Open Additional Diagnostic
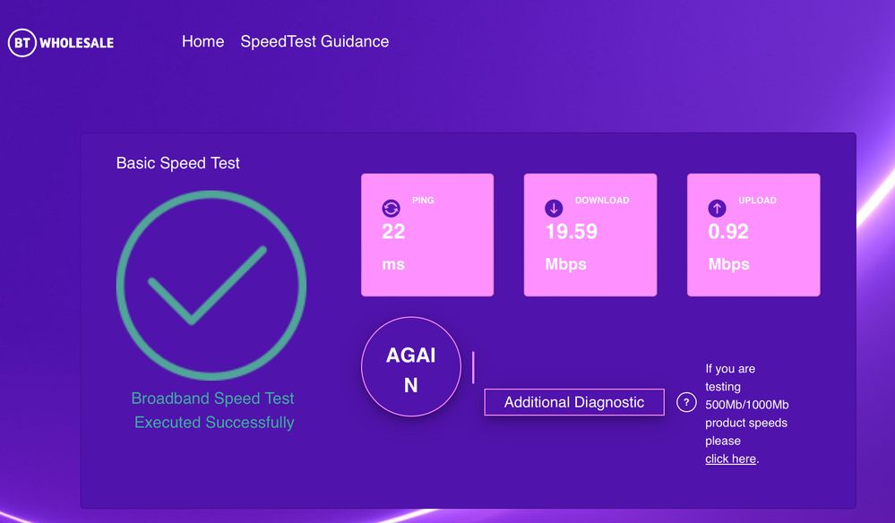 (x=574, y=402)
